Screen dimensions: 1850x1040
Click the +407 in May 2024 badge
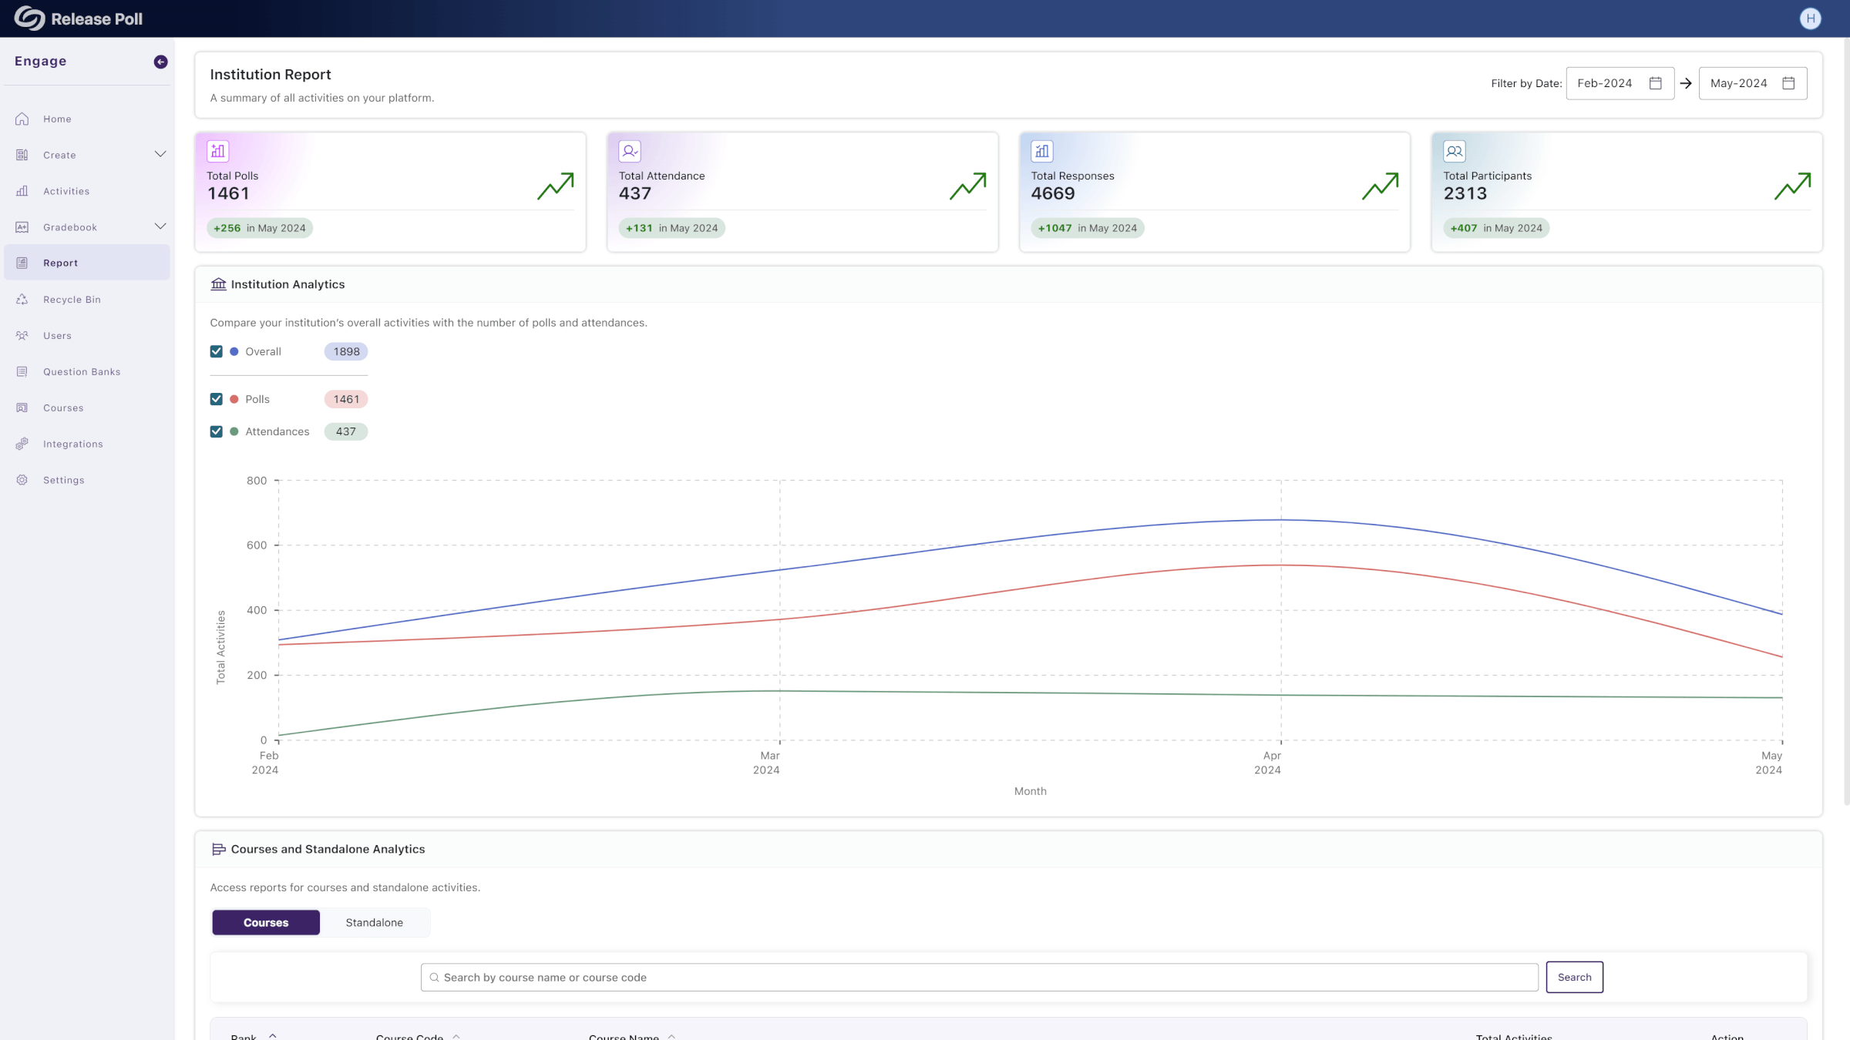coord(1496,228)
